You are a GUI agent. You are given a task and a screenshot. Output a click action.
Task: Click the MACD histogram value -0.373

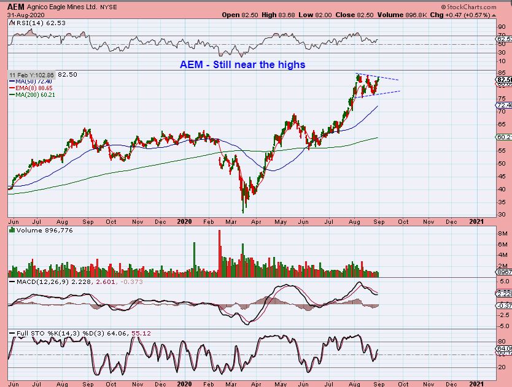131,282
